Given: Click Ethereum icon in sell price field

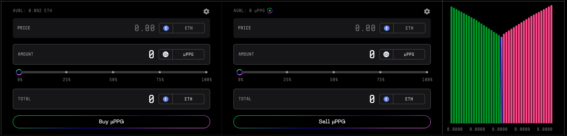Looking at the screenshot, I should click(387, 28).
